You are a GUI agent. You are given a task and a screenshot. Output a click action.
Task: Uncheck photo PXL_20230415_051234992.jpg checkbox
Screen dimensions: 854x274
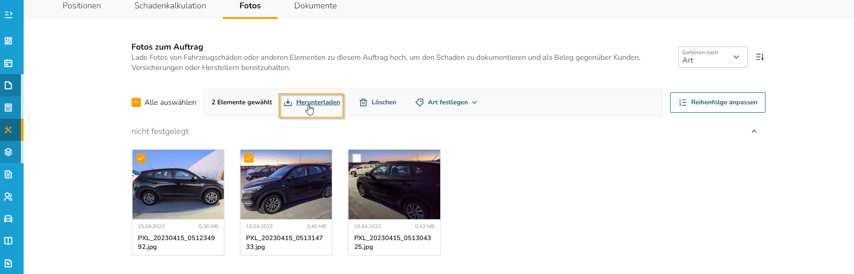click(141, 158)
